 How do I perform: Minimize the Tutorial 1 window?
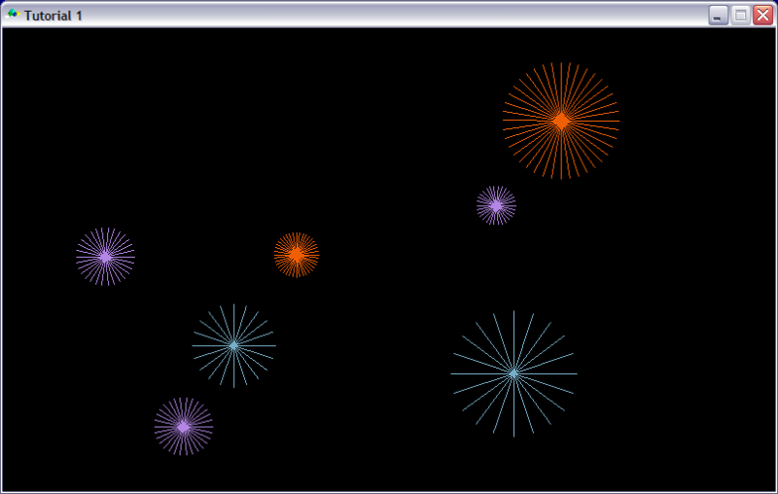coord(718,16)
